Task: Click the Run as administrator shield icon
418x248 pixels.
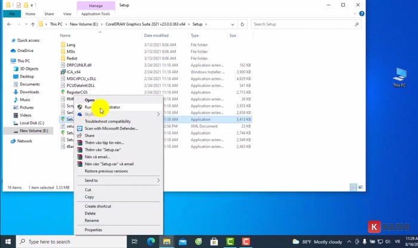Action: pos(80,108)
